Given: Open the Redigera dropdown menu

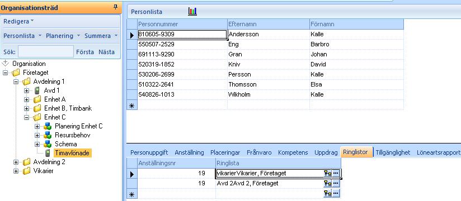Looking at the screenshot, I should pyautogui.click(x=18, y=21).
